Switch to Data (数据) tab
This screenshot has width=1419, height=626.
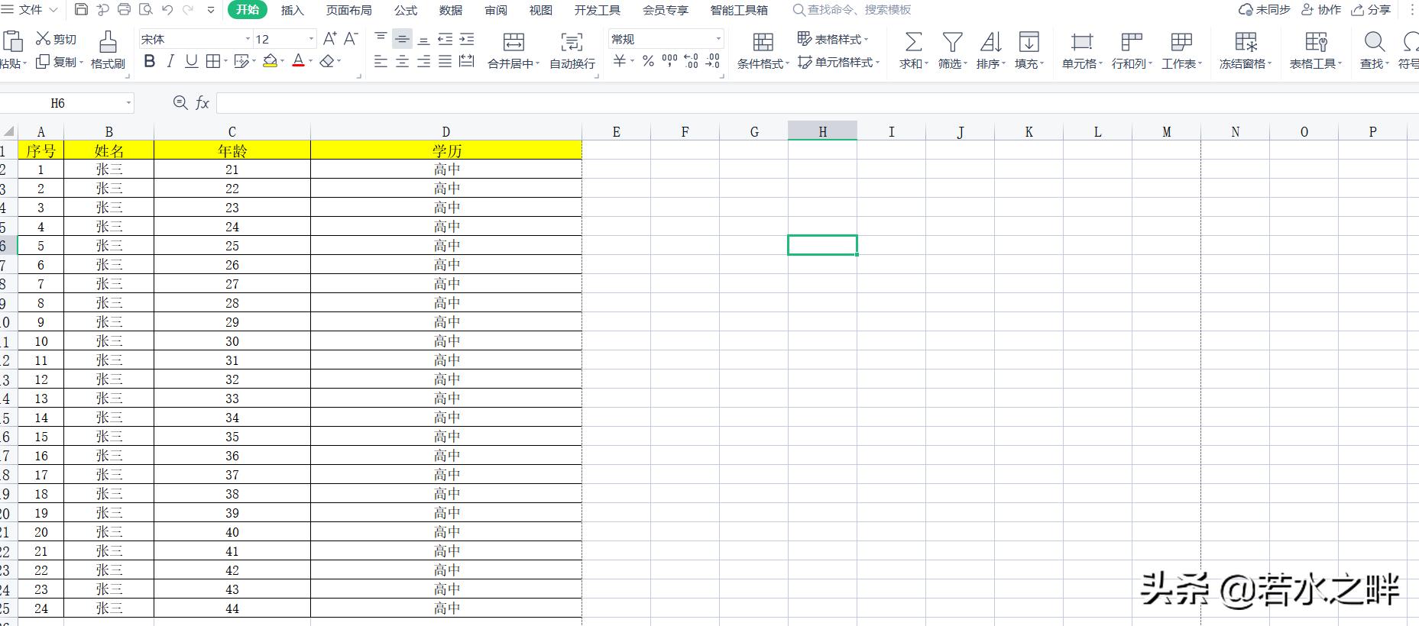[451, 10]
